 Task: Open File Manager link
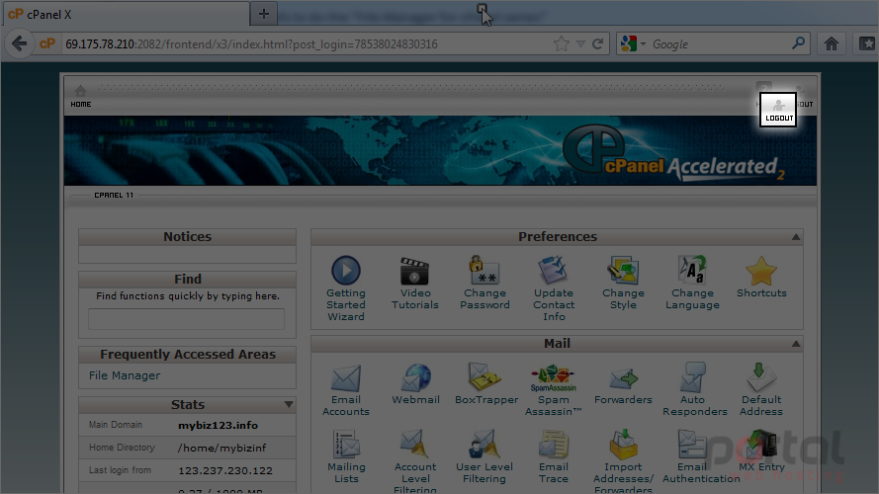coord(125,375)
